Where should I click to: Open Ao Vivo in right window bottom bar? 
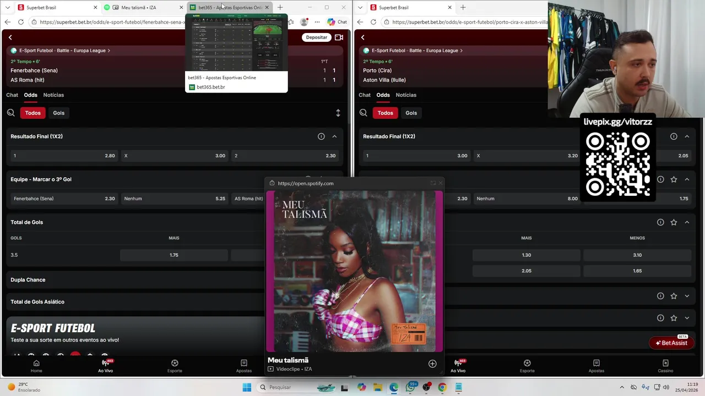pos(458,366)
